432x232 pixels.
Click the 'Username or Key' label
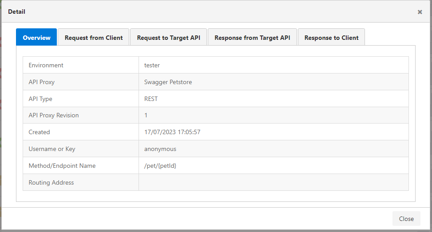pyautogui.click(x=52, y=149)
